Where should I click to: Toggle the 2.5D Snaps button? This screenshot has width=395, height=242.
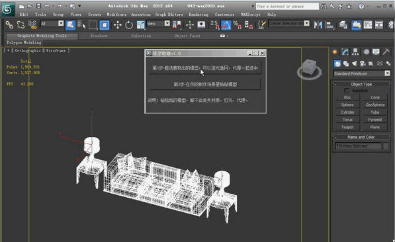tap(214, 24)
